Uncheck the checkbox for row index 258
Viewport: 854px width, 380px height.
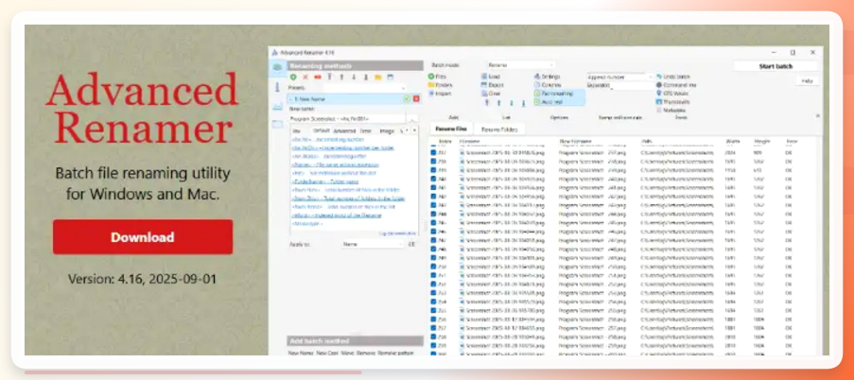tap(433, 337)
